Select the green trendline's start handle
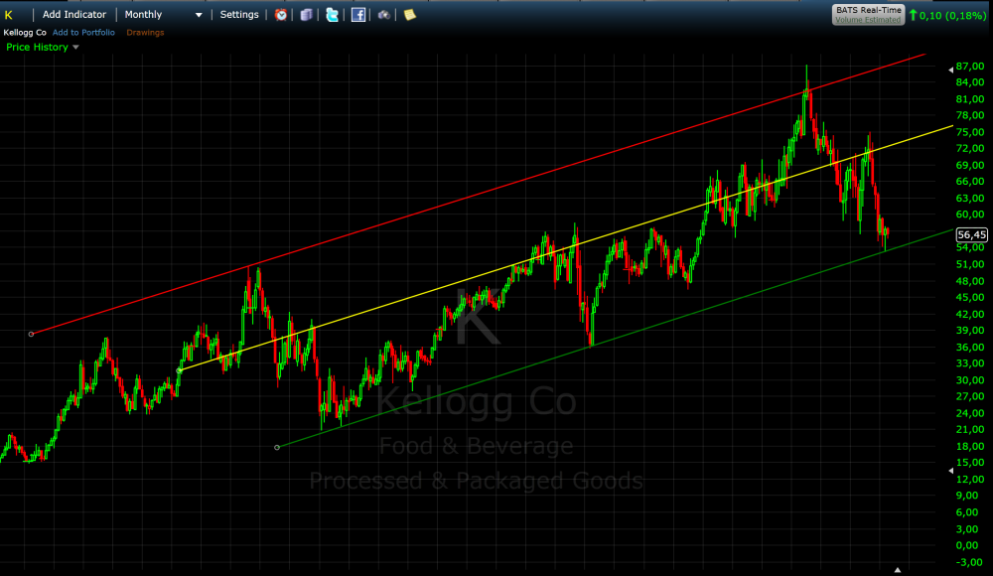The image size is (993, 576). click(277, 447)
